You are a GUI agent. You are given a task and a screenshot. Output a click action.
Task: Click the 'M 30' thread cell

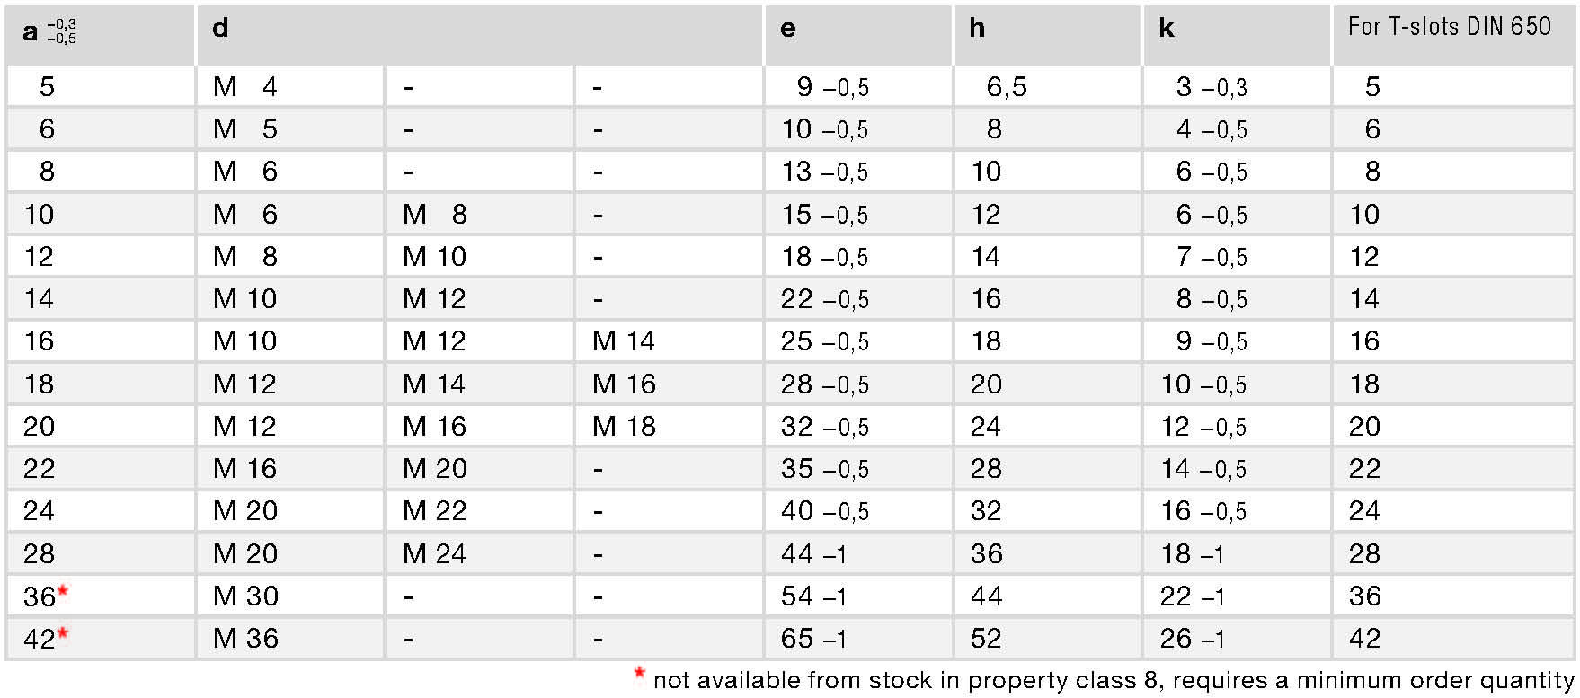245,596
